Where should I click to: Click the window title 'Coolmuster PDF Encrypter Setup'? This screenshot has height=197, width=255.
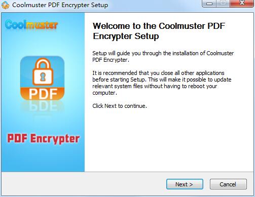click(60, 5)
